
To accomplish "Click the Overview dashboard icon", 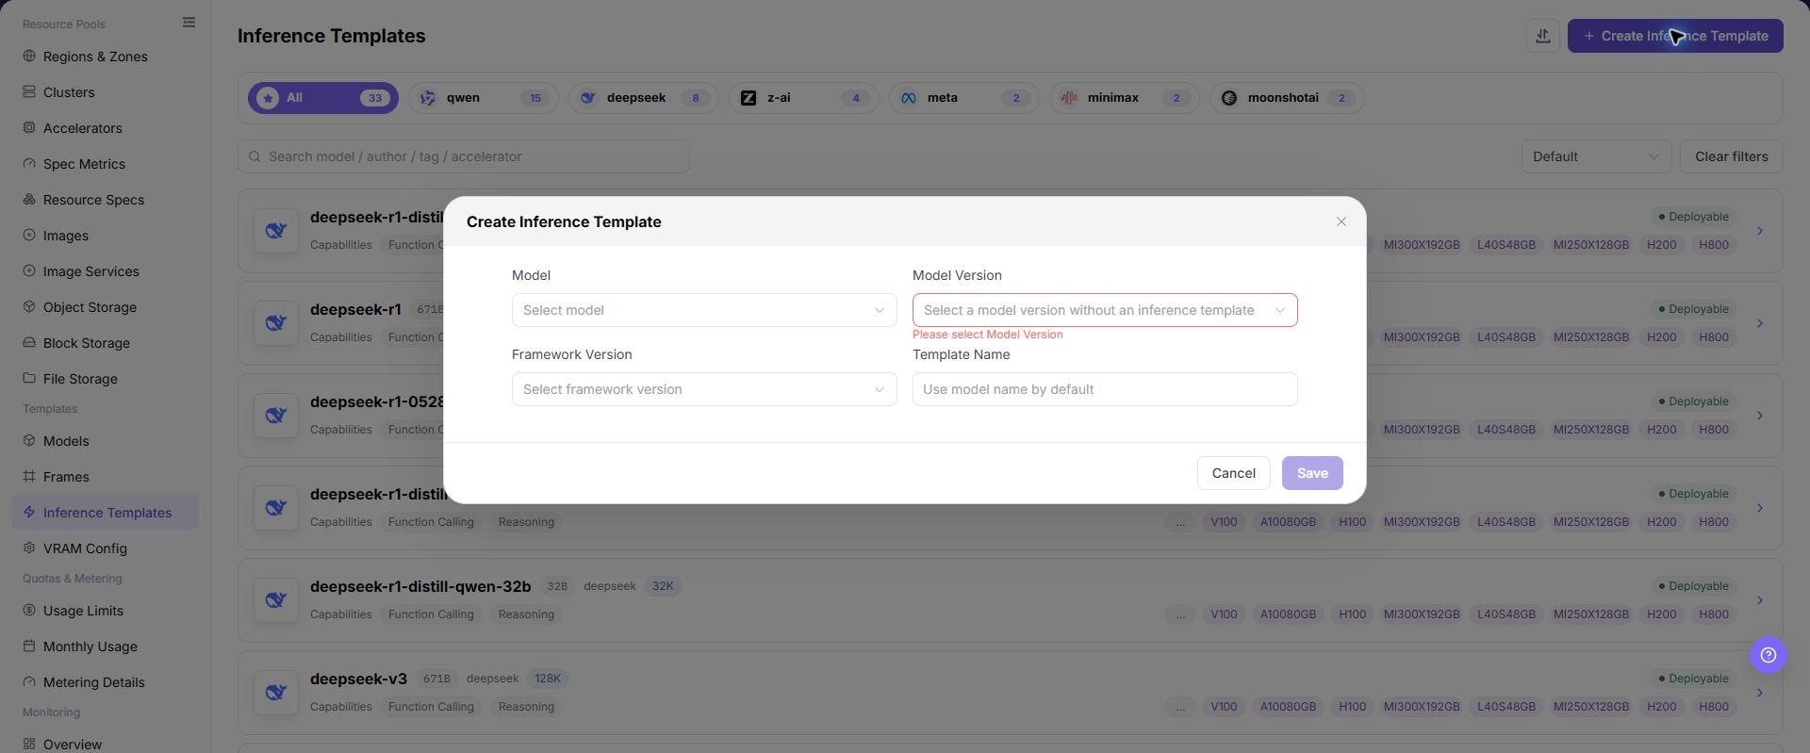I will pyautogui.click(x=29, y=744).
